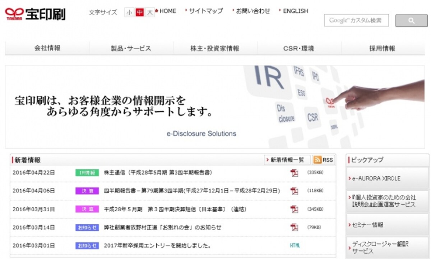Click the ピックアップ heading
The image size is (431, 259).
click(x=367, y=160)
